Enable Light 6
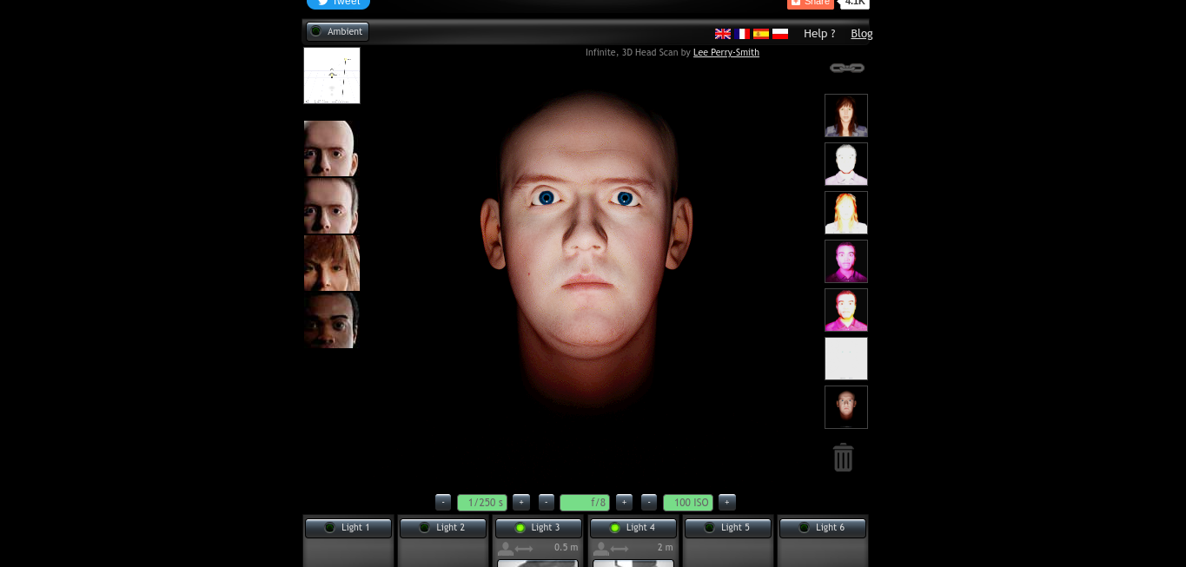Image resolution: width=1186 pixels, height=567 pixels. (x=822, y=528)
